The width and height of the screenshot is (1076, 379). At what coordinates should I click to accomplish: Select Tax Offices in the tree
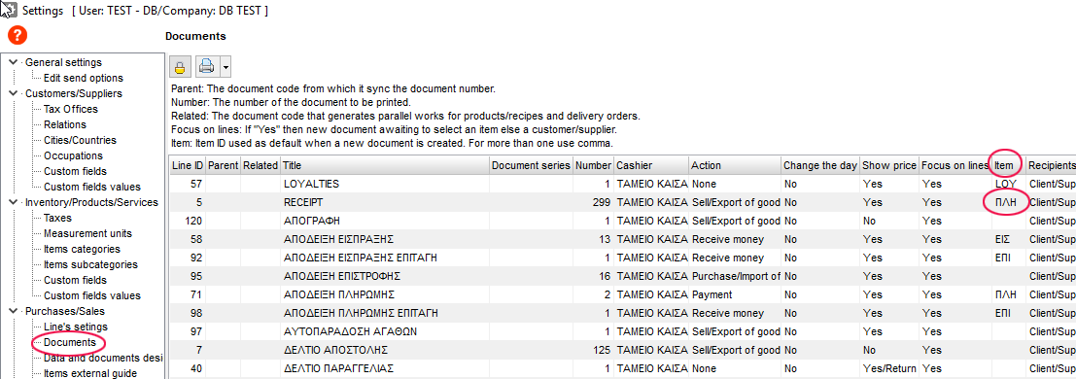(x=71, y=109)
